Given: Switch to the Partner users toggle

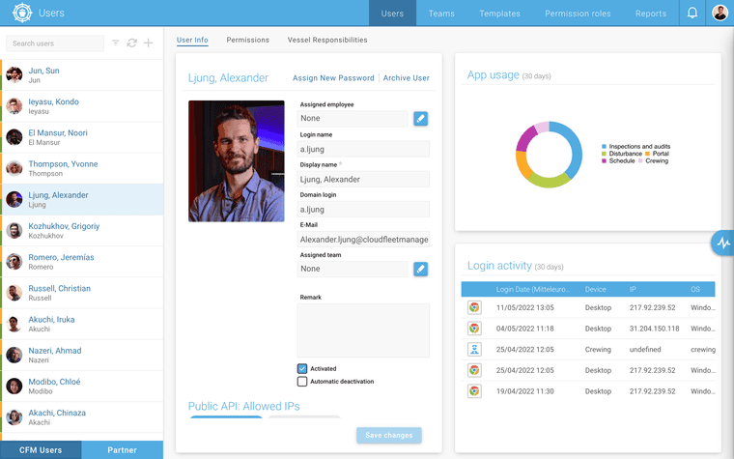Looking at the screenshot, I should pos(123,450).
